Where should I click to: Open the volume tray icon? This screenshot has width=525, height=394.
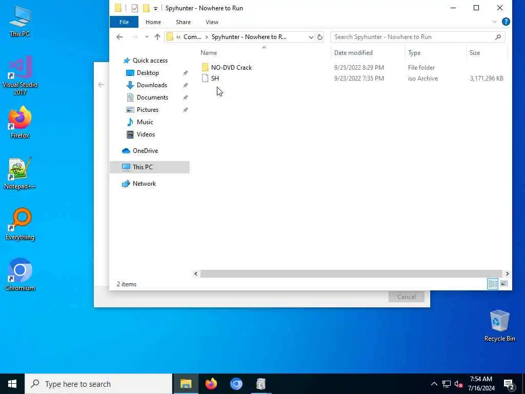point(458,384)
